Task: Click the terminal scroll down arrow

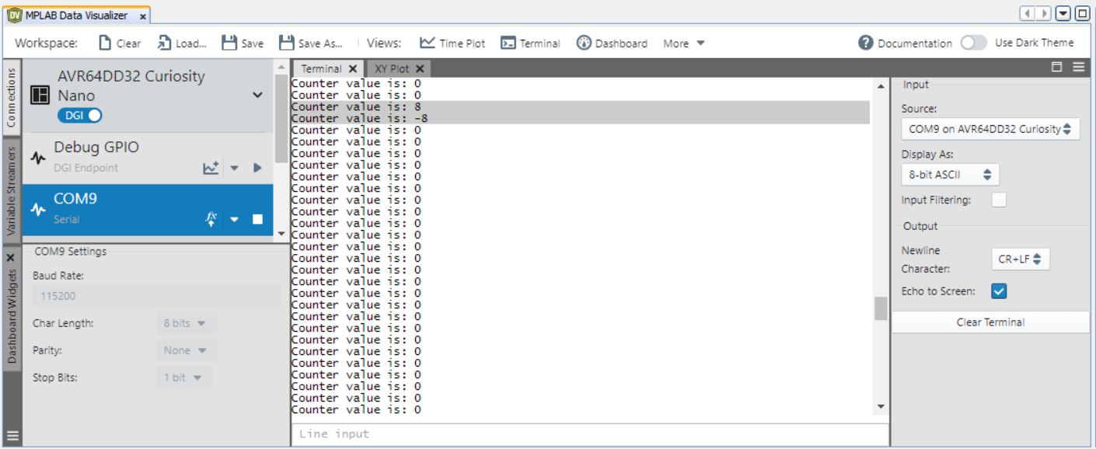Action: pos(881,406)
